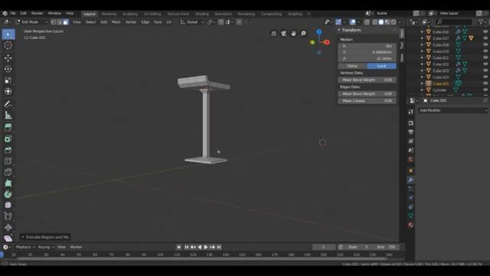490x276 pixels.
Task: Select the Bevel tool
Action: pos(8,150)
